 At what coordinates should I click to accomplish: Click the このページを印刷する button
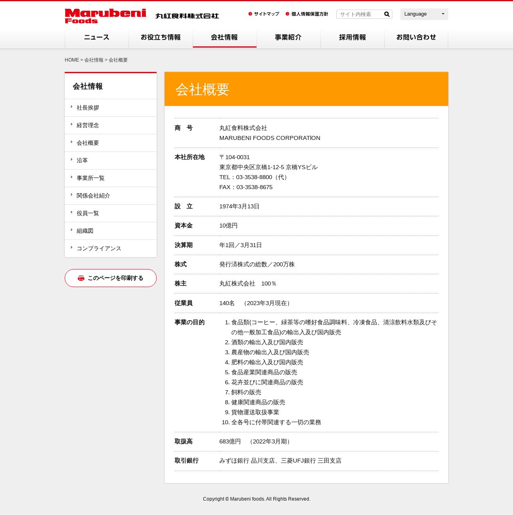[x=111, y=278]
